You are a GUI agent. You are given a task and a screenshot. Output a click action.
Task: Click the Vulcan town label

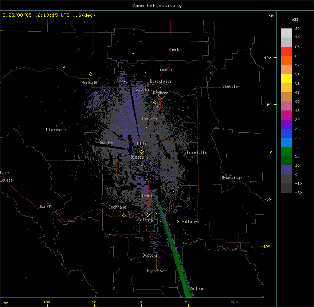[x=198, y=289]
